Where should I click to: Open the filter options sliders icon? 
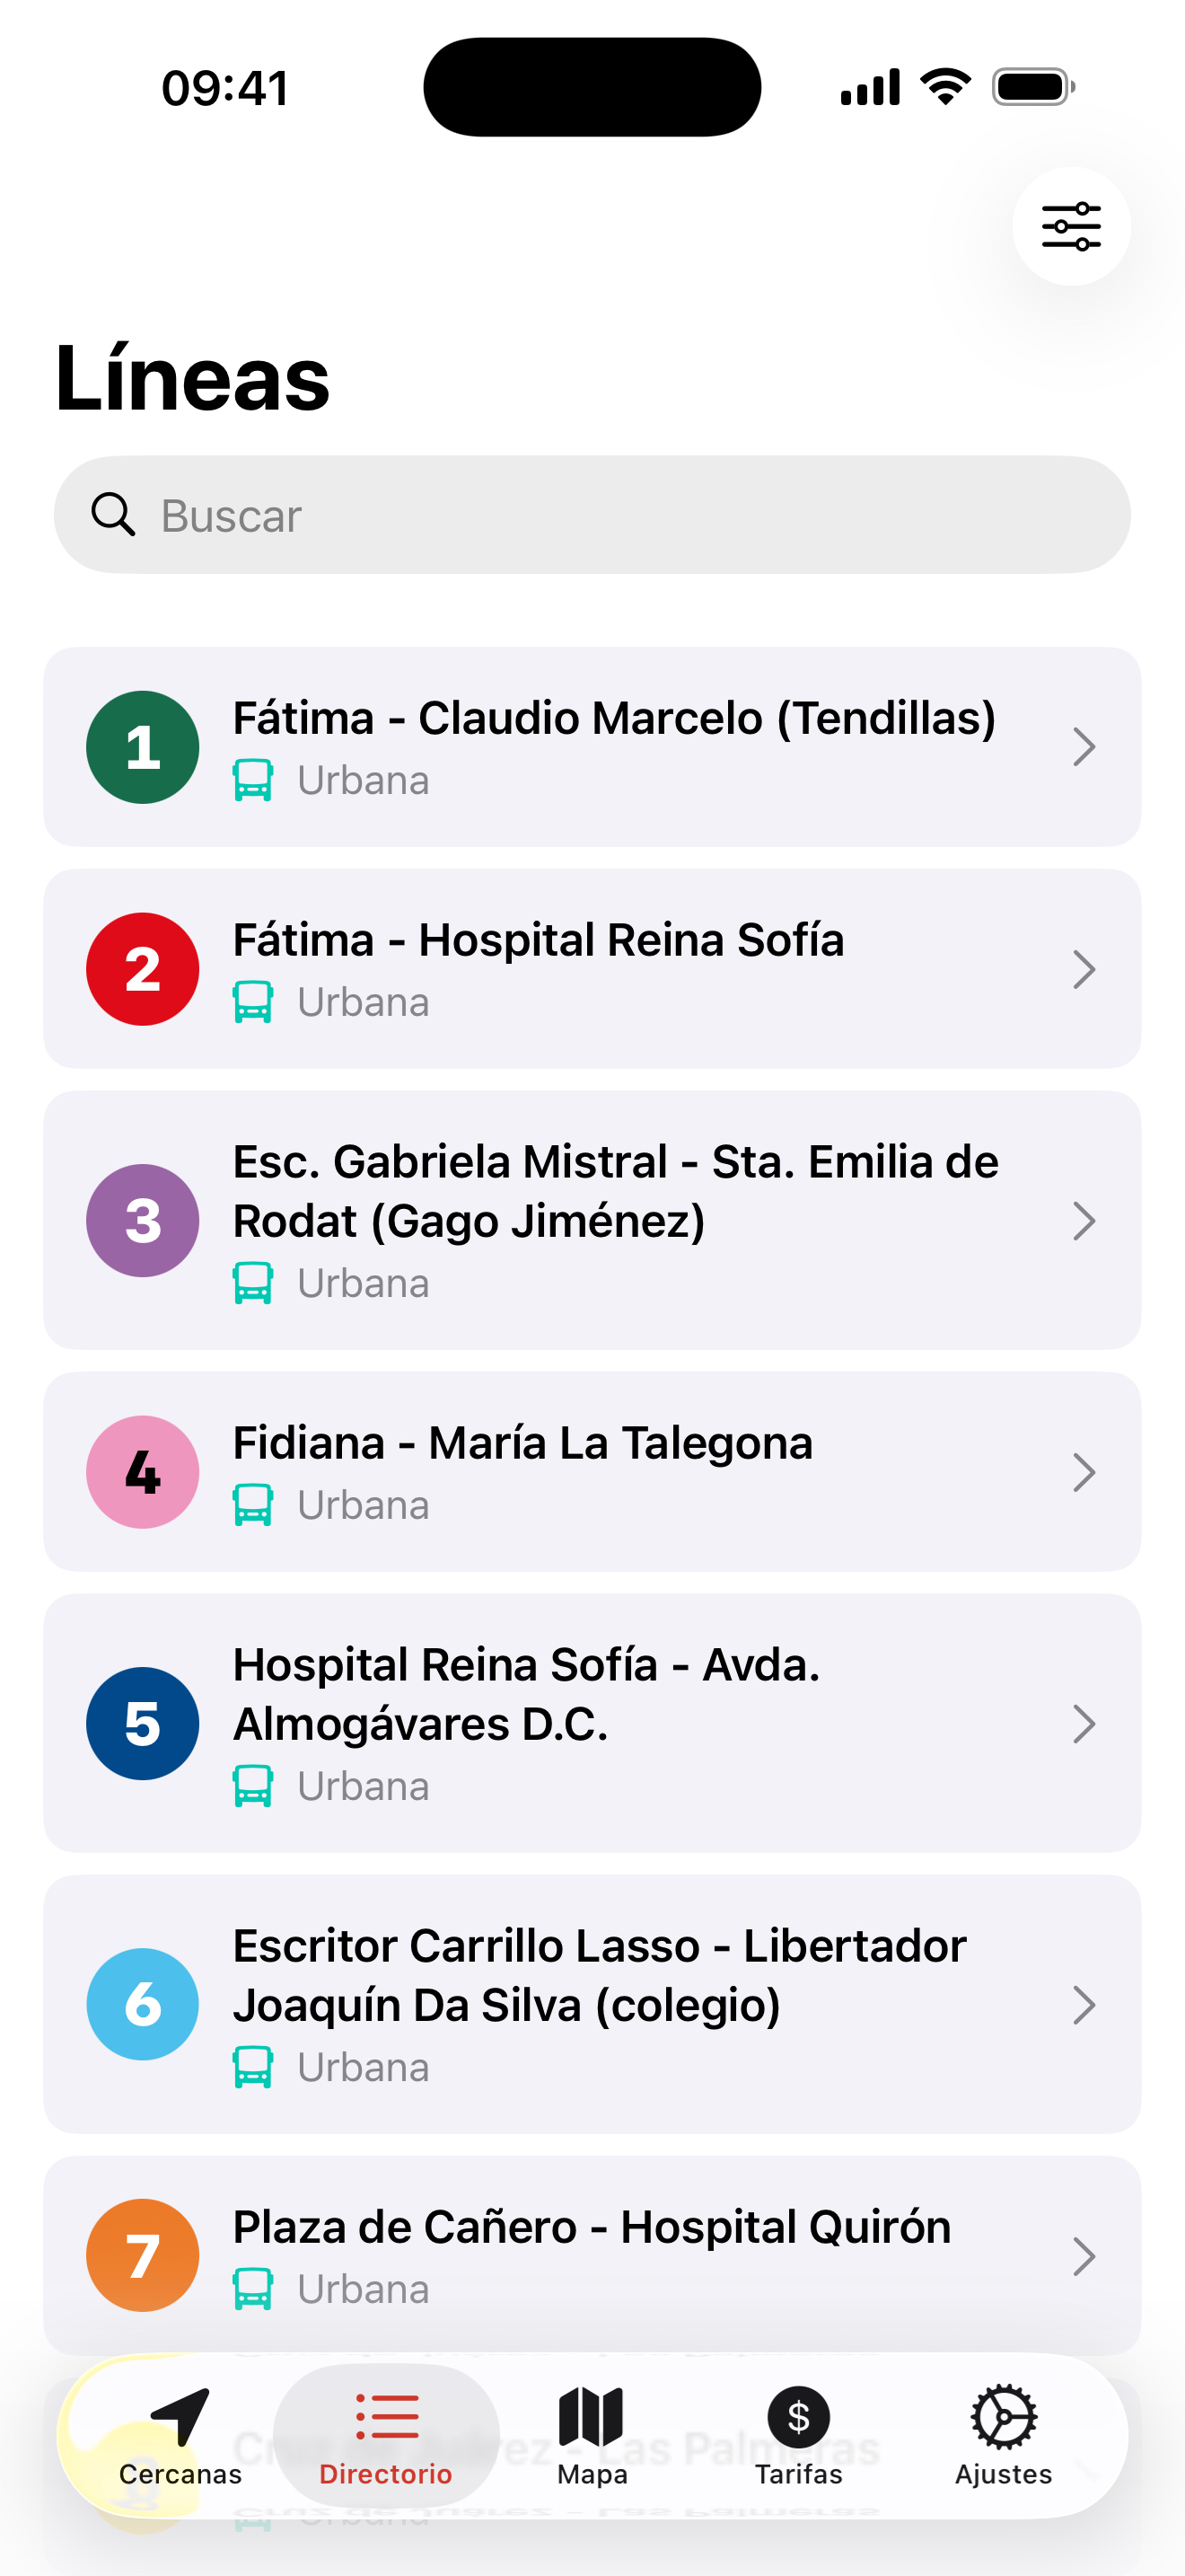pyautogui.click(x=1070, y=226)
